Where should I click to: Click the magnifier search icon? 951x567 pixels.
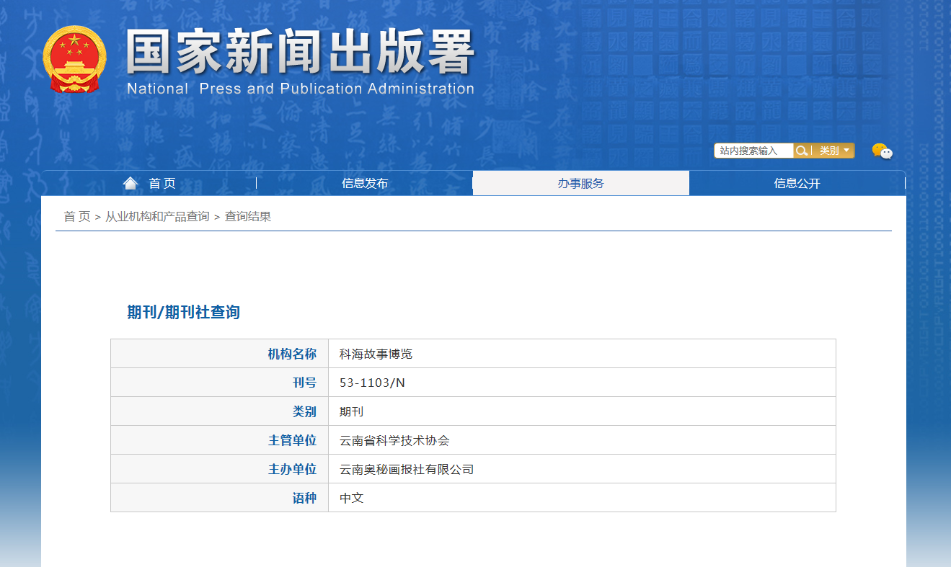(x=802, y=151)
